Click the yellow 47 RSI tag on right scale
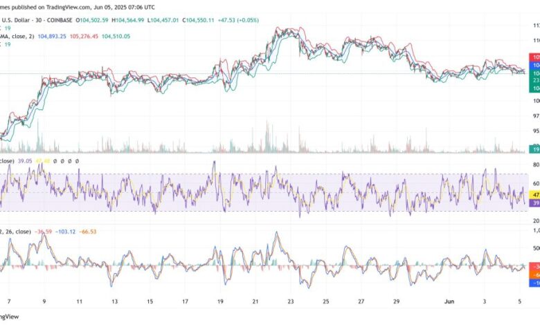This screenshot has height=325, width=540. (535, 196)
